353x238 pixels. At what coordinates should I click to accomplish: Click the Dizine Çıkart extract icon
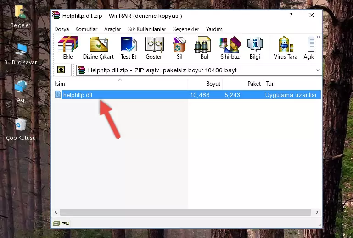[x=98, y=48]
